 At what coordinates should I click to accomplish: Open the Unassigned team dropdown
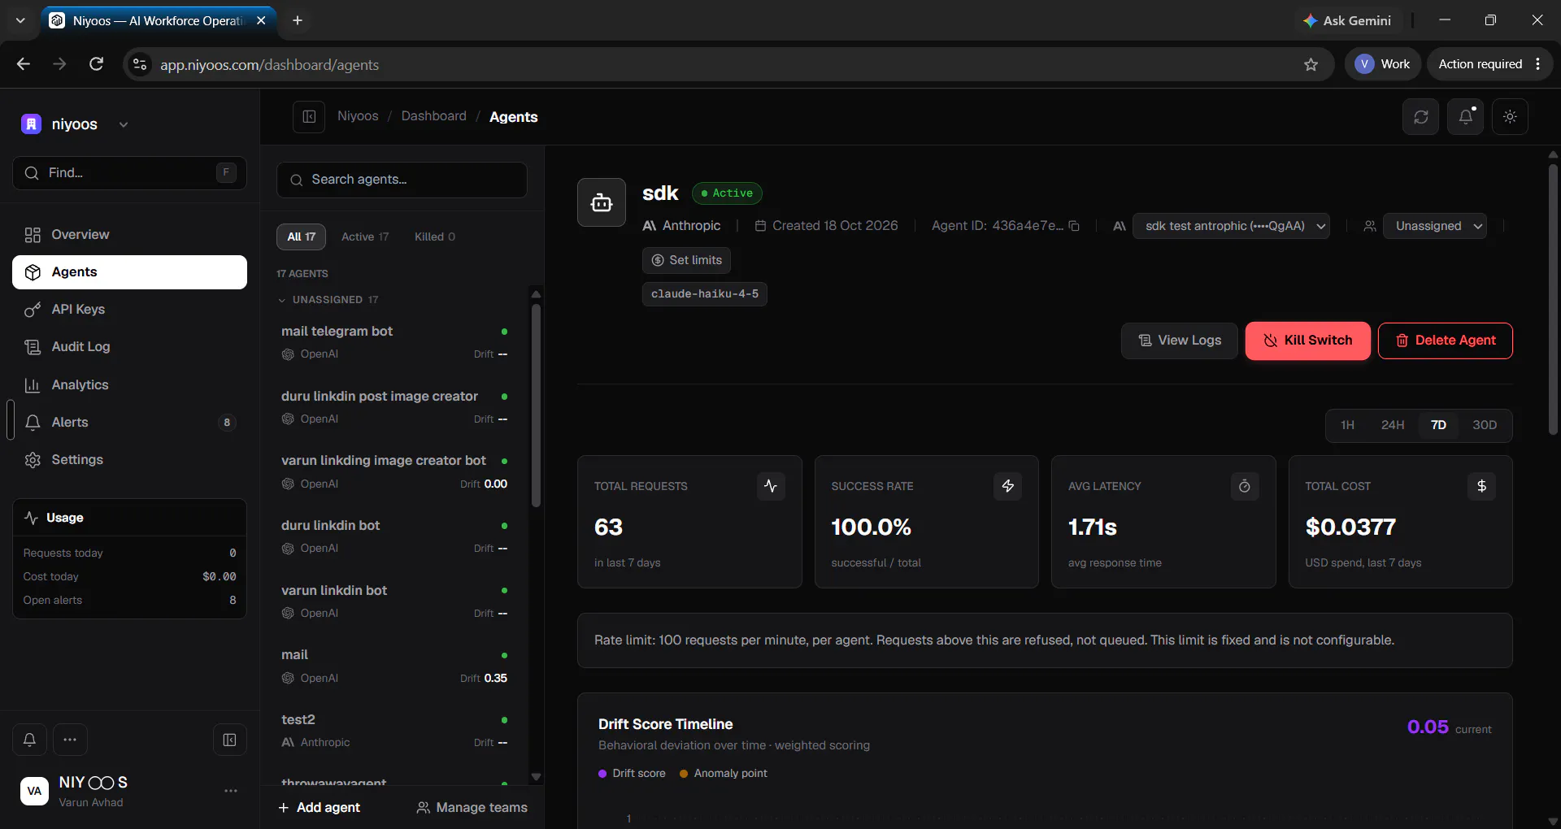coord(1434,226)
